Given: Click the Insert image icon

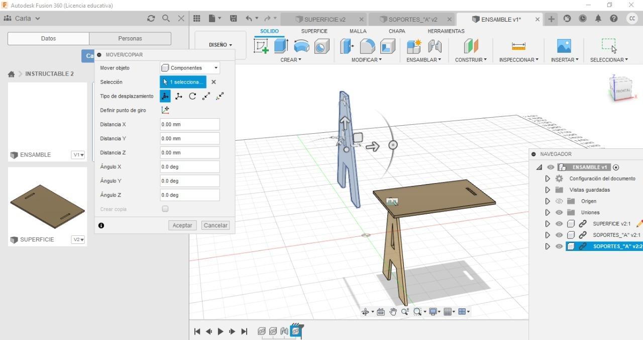Looking at the screenshot, I should tap(564, 46).
